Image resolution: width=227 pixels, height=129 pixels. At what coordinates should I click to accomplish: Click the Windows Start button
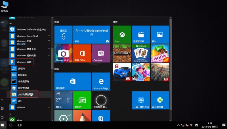point(2,125)
